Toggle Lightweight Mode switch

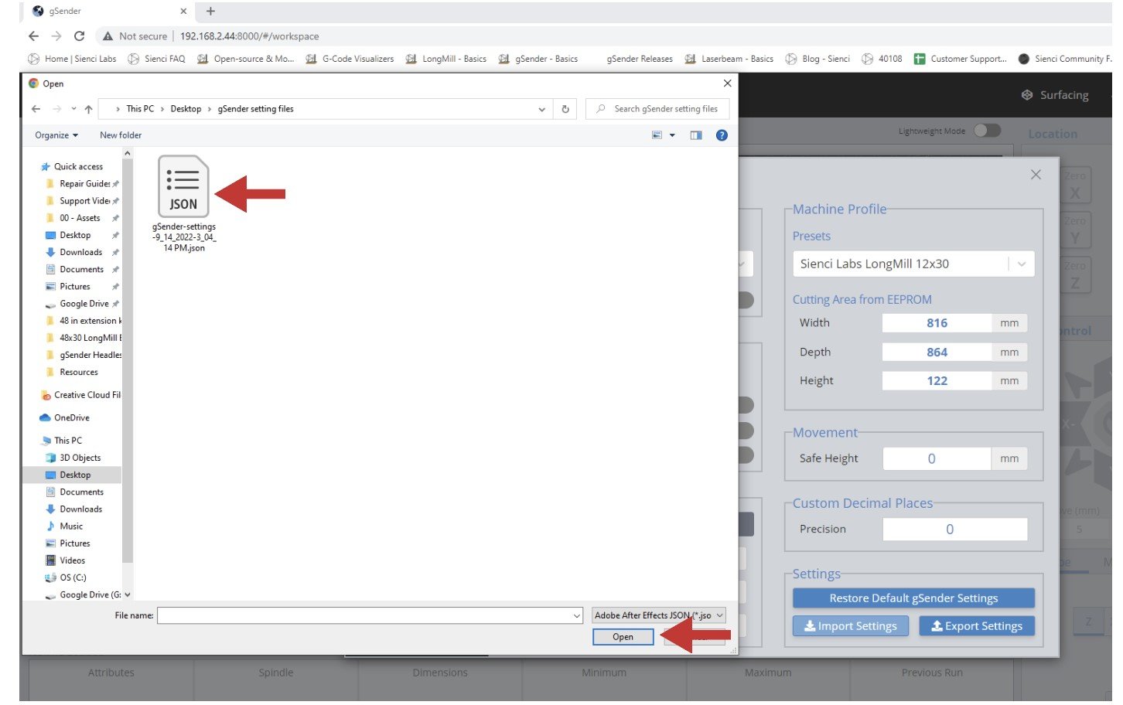coord(987,131)
